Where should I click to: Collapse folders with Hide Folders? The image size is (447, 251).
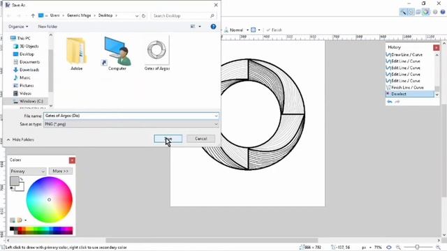(x=20, y=139)
